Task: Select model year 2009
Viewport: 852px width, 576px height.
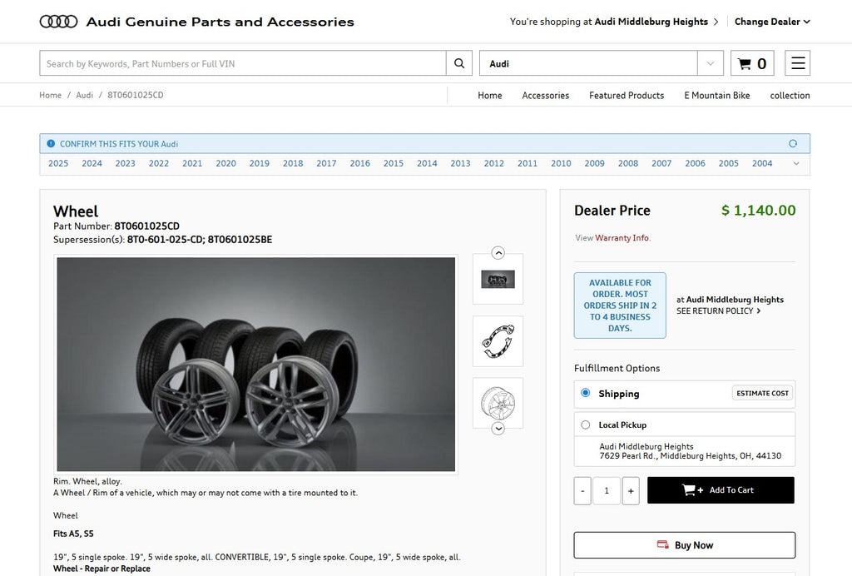Action: pos(594,164)
